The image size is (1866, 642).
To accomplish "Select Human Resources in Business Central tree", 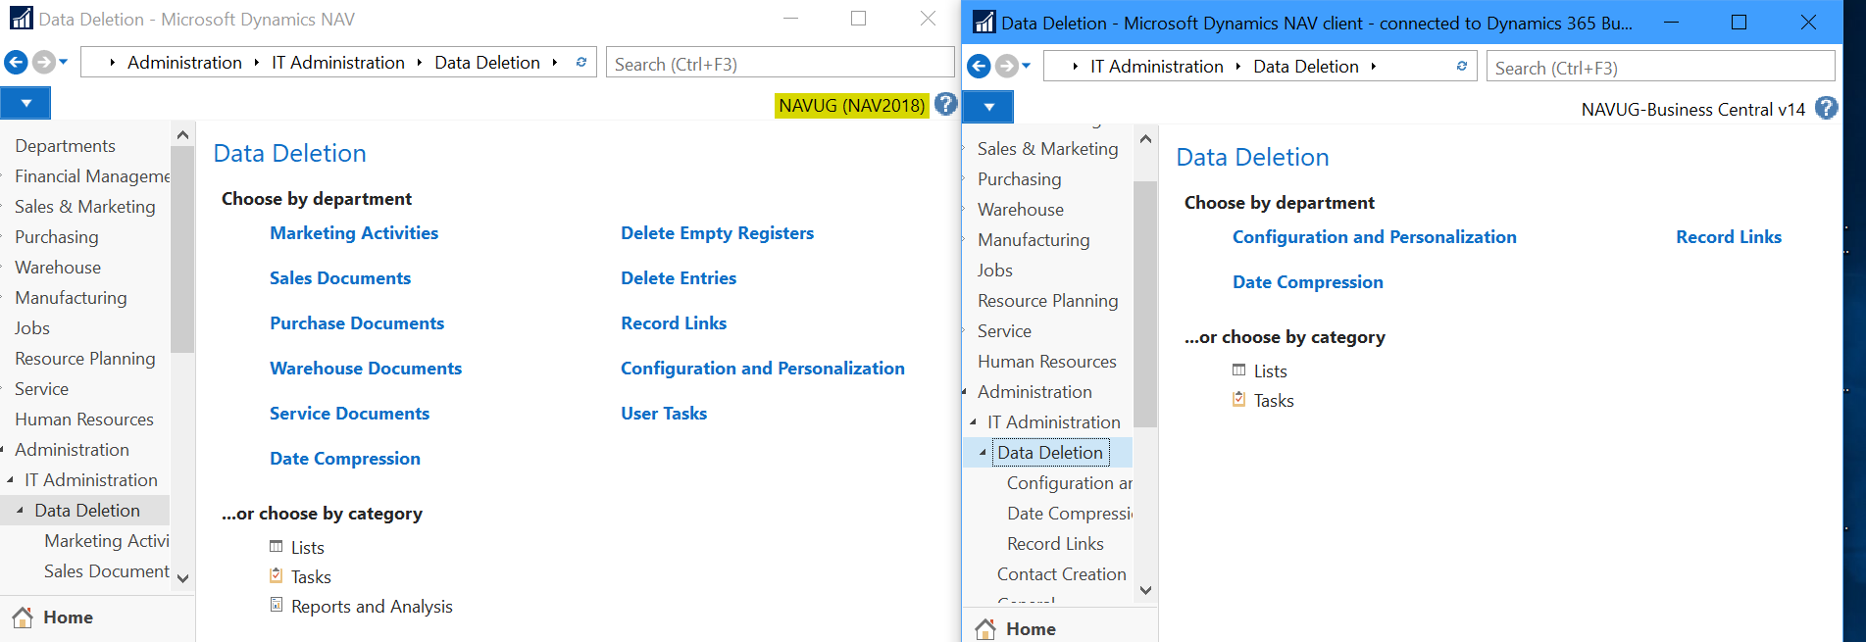I will [1047, 362].
